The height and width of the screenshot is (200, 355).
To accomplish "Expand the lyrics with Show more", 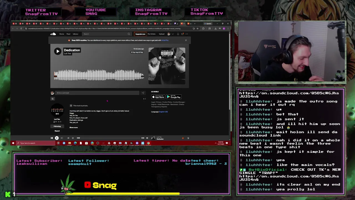I will [73, 127].
